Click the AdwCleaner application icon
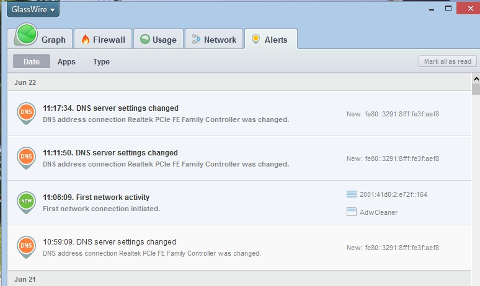The width and height of the screenshot is (480, 286). (x=352, y=212)
